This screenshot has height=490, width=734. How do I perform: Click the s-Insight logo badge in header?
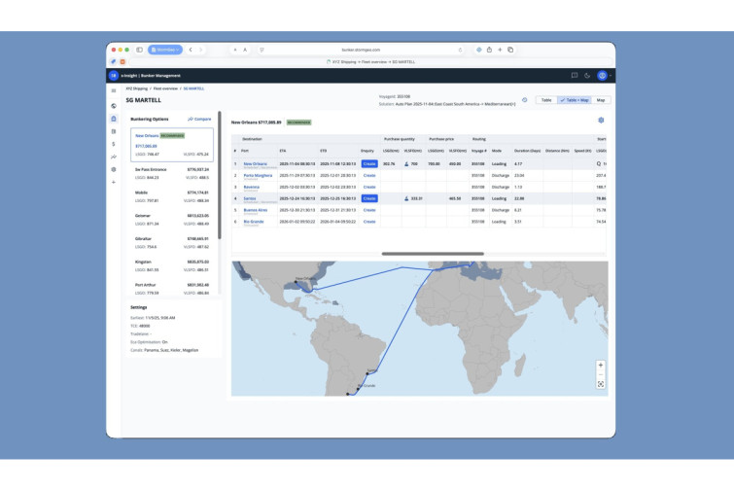114,76
